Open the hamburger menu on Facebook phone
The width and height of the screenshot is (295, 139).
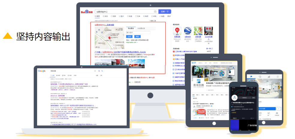[x=278, y=77]
